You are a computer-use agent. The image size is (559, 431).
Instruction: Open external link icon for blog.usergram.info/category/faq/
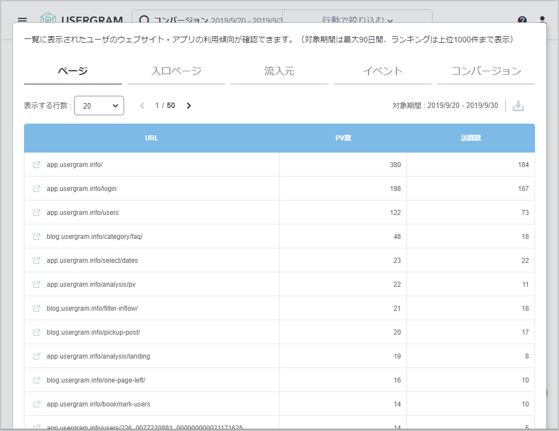coord(37,237)
